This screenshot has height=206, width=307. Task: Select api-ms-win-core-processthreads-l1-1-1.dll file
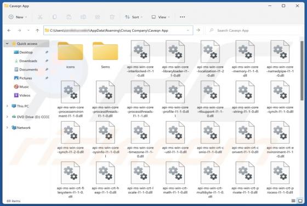[140, 99]
